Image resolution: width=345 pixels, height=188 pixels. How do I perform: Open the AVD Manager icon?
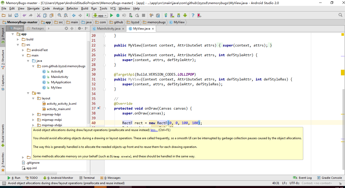pos(172,15)
